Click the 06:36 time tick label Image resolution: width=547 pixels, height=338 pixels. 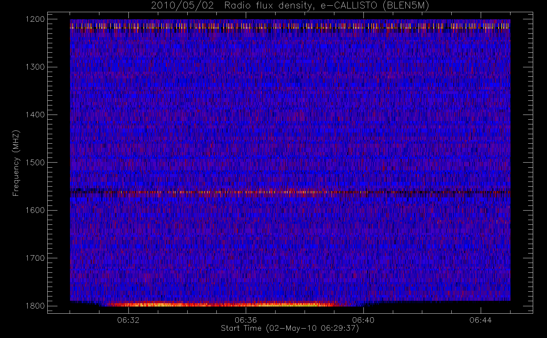246,320
